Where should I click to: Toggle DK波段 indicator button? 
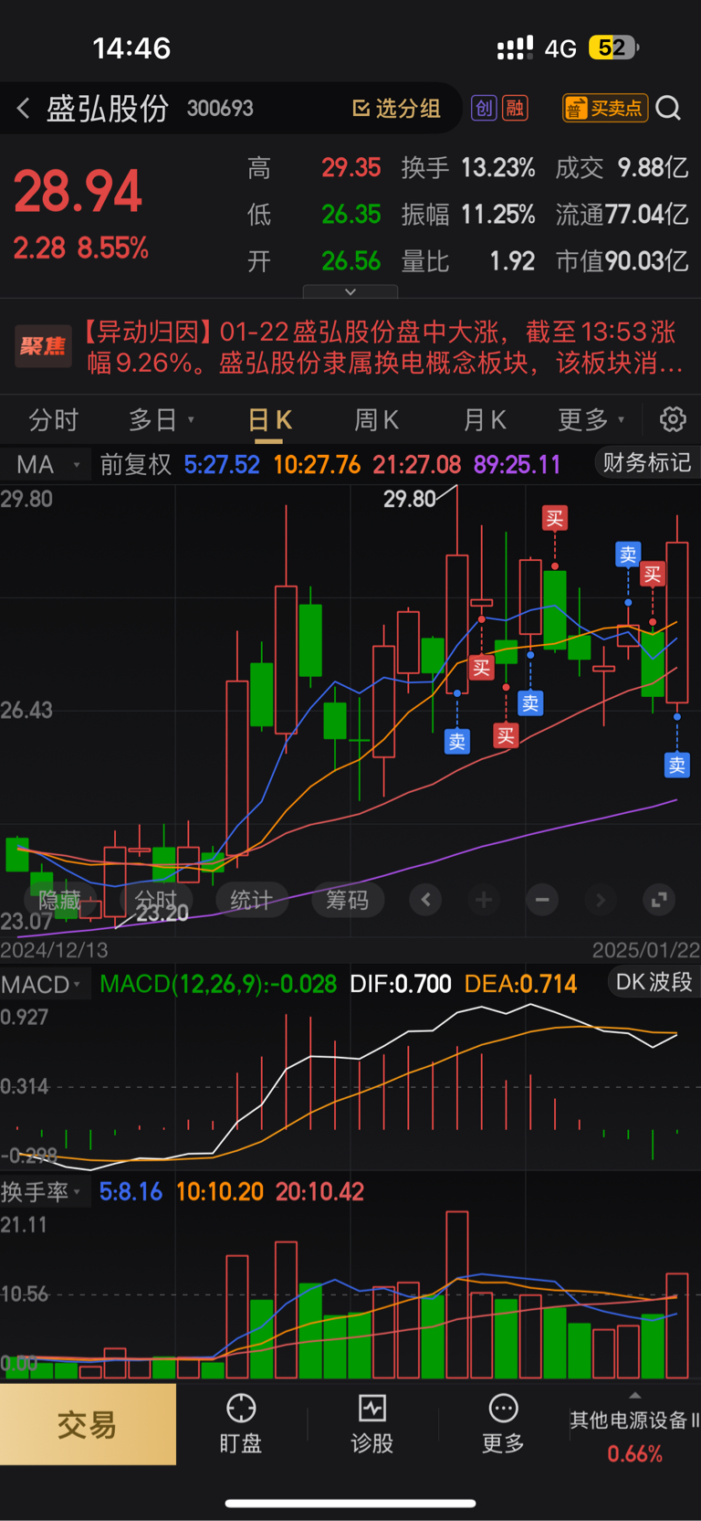[x=654, y=982]
